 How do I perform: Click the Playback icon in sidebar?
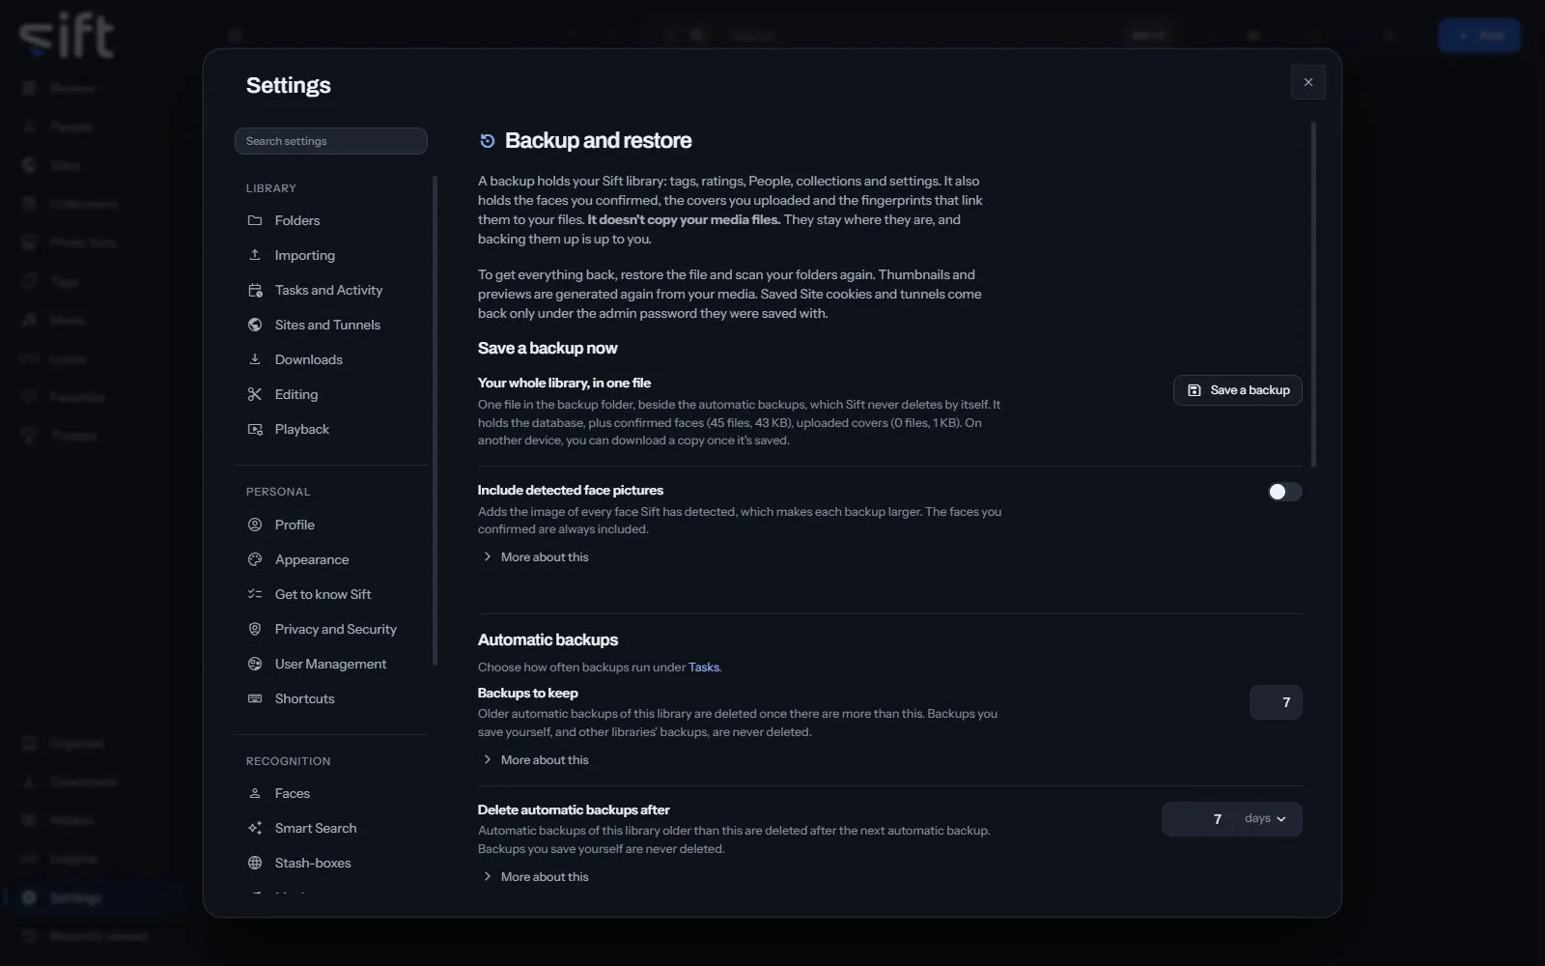tap(255, 429)
